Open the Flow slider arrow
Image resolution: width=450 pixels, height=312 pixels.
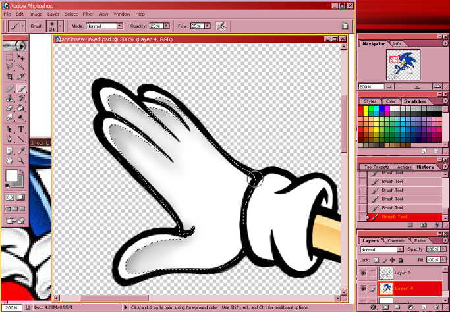click(x=208, y=26)
